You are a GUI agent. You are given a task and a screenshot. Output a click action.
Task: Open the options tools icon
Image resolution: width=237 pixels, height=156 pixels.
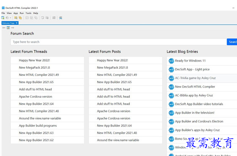(x=61, y=18)
